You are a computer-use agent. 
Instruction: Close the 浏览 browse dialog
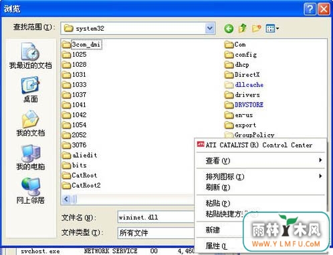click(324, 9)
